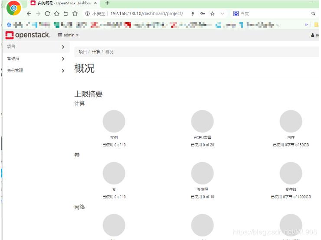This screenshot has height=240, width=321.
Task: Click the insecure site info icon
Action: pos(88,14)
